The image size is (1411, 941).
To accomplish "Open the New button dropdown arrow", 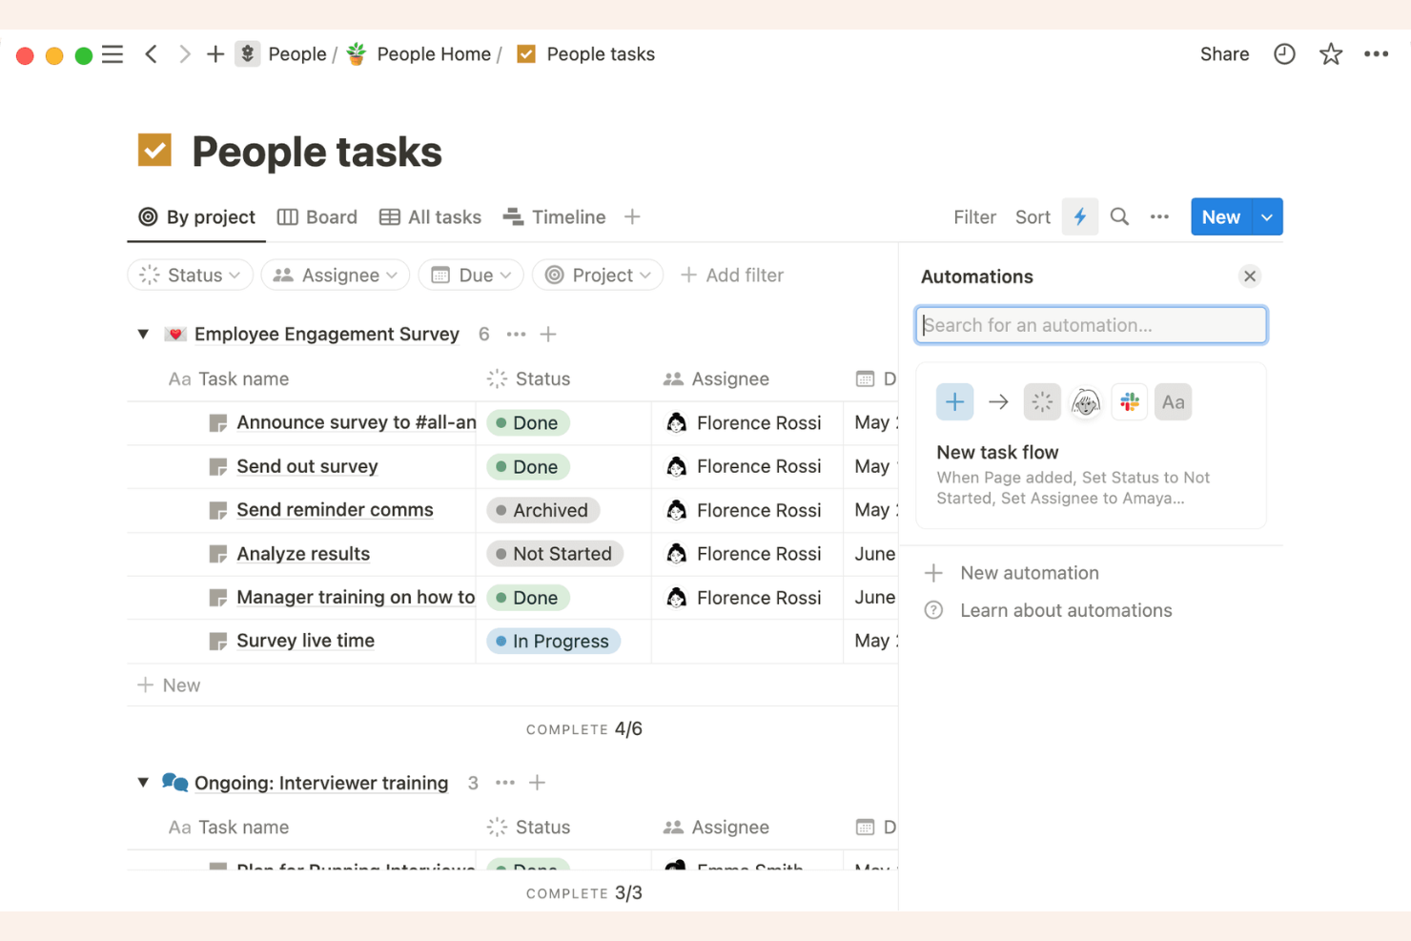I will click(x=1267, y=217).
